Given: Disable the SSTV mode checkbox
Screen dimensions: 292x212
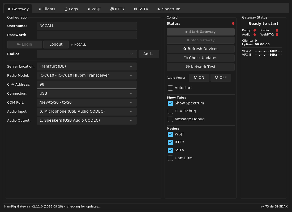Looking at the screenshot, I should [170, 150].
